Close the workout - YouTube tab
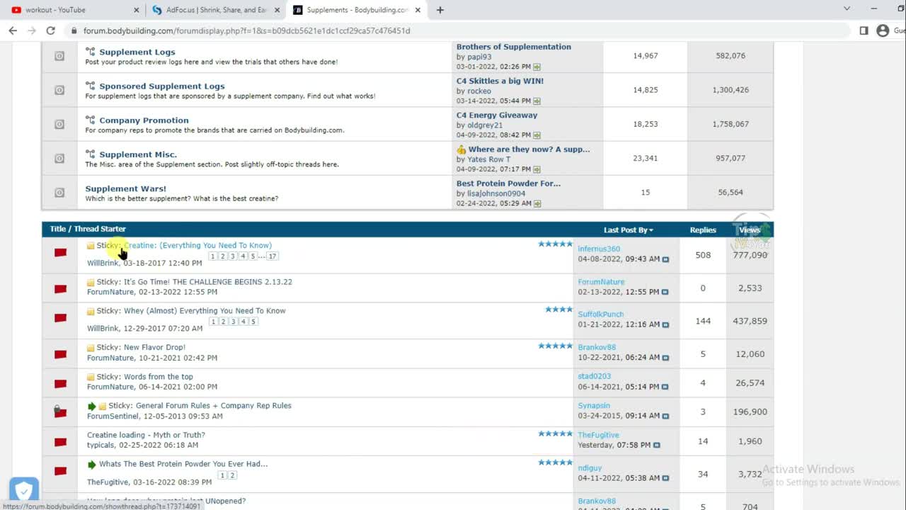Image resolution: width=906 pixels, height=510 pixels. click(136, 10)
